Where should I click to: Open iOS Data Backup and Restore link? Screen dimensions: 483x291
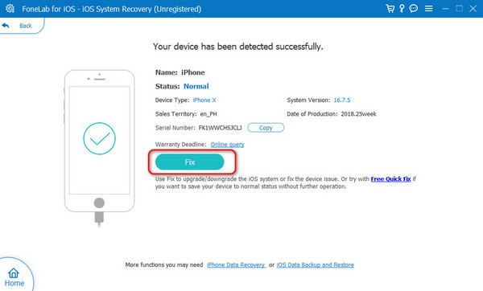[315, 264]
